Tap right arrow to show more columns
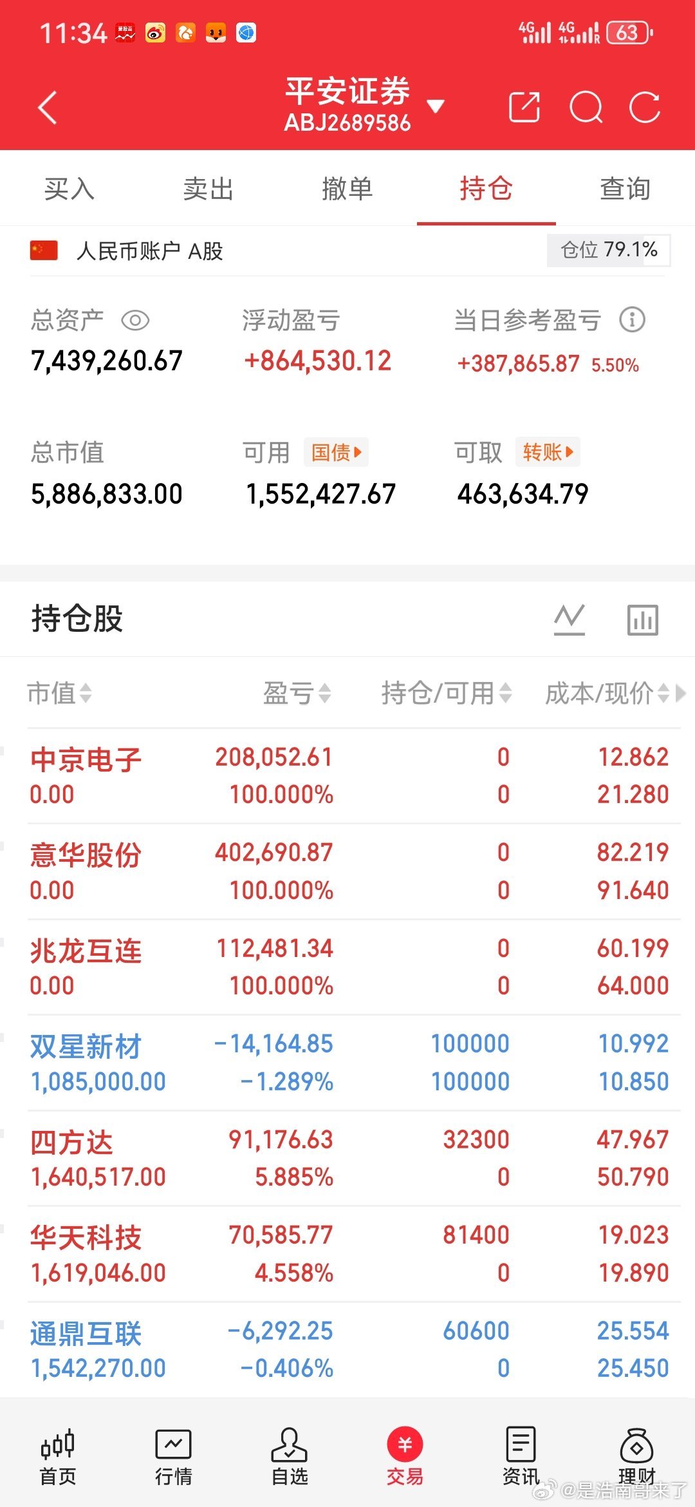 click(x=680, y=694)
